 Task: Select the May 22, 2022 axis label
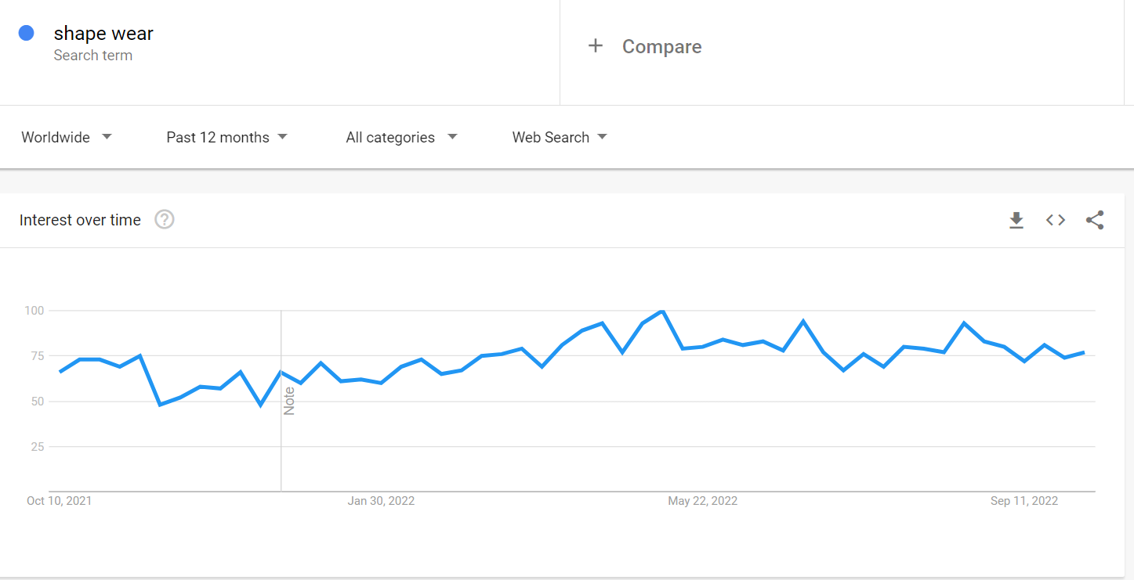point(702,501)
